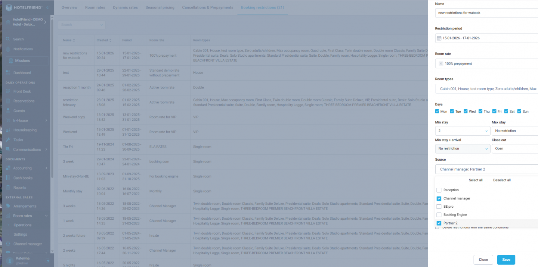Expand the Min stay + arrival dropdown
This screenshot has height=267, width=538.
click(x=463, y=148)
